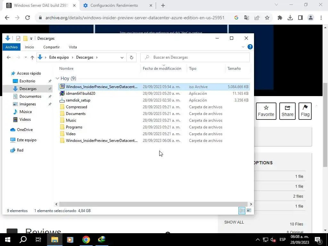Close the Configuración: Rendimiento tab
Screen dimensions: 328x246
[x=151, y=5]
